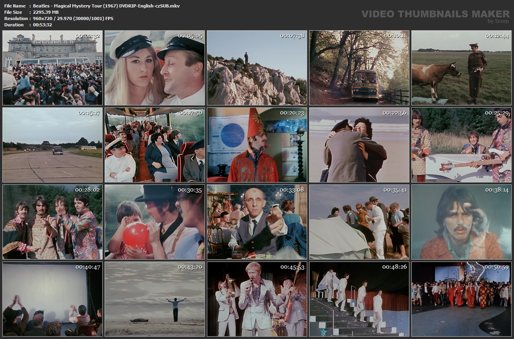This screenshot has height=339, width=514.
Task: Select the tent crowd thumbnail at 00:35:41
Action: 359,222
